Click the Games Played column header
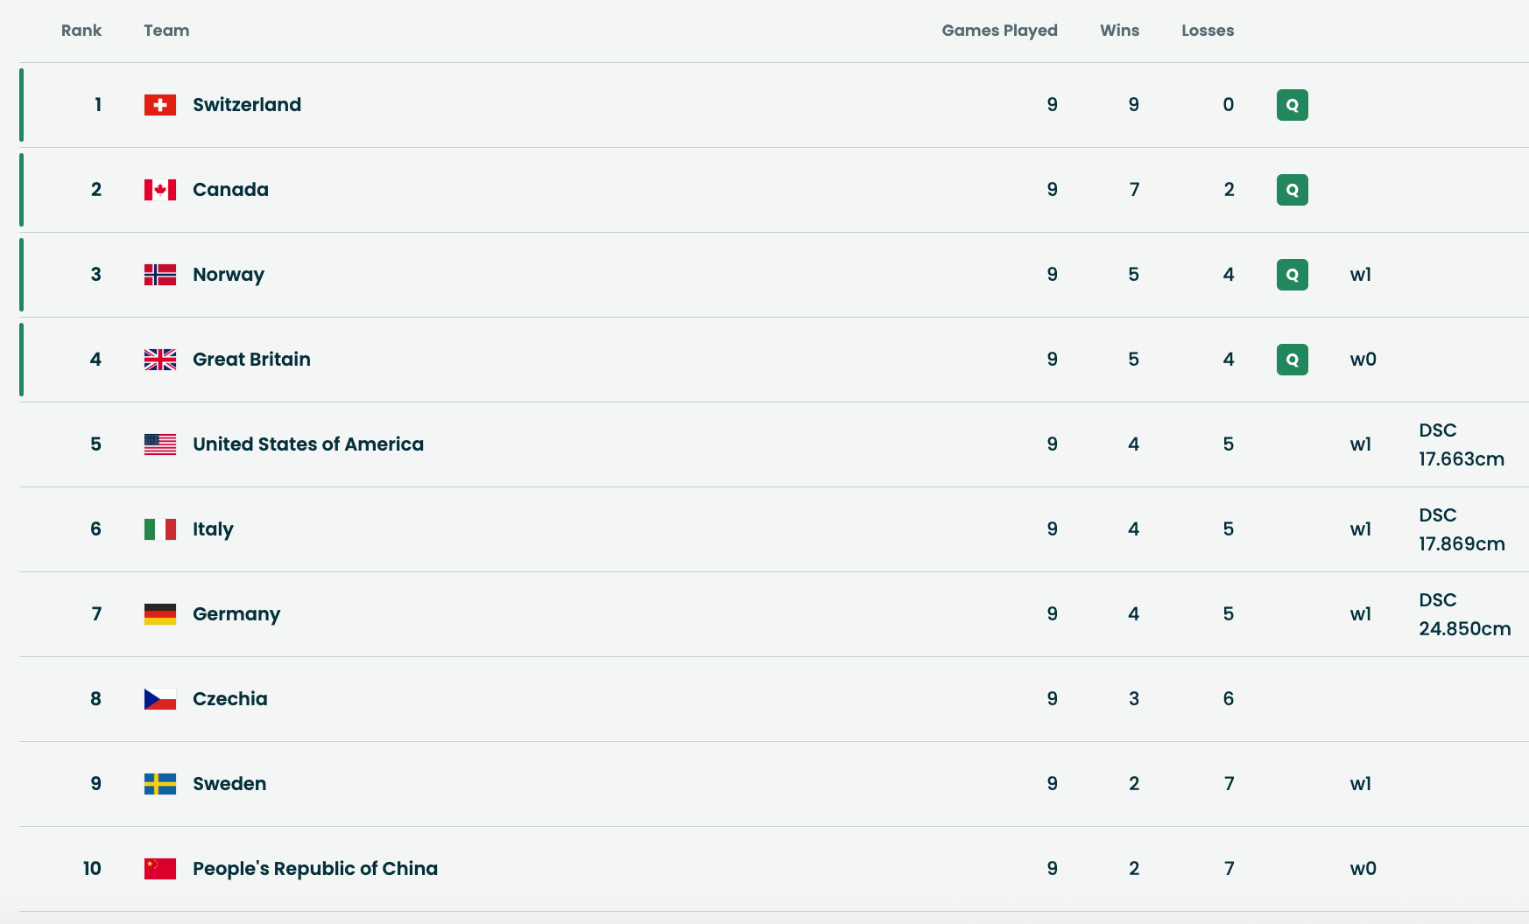Viewport: 1529px width, 924px height. coord(999,31)
